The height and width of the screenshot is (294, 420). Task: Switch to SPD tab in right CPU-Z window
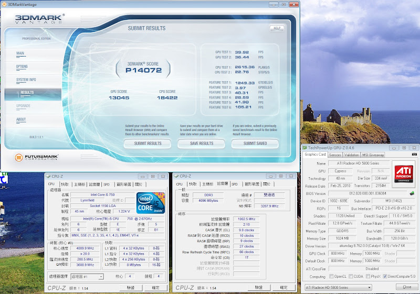tap(235, 184)
